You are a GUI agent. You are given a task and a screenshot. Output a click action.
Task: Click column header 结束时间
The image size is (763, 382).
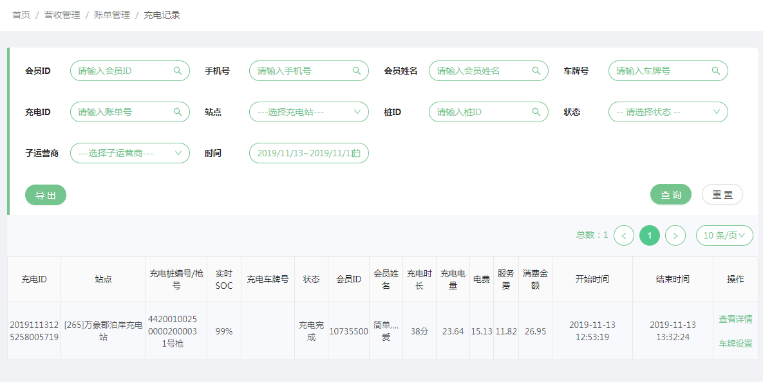(x=673, y=280)
